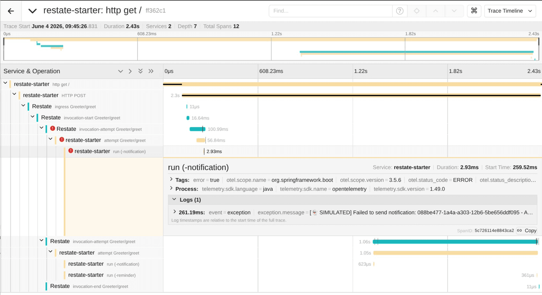Collapse the Restate ingress Greeter/greet row
Viewport: 542px width, 295px height.
(23, 105)
